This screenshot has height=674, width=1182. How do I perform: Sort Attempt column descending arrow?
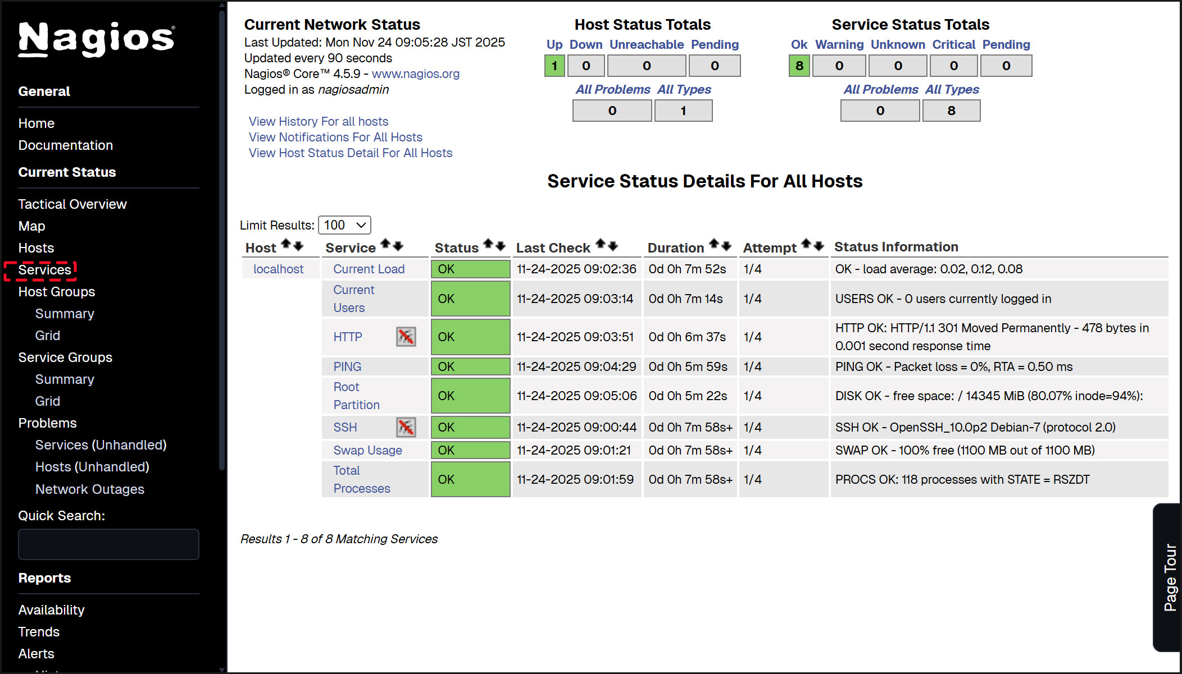pos(819,245)
